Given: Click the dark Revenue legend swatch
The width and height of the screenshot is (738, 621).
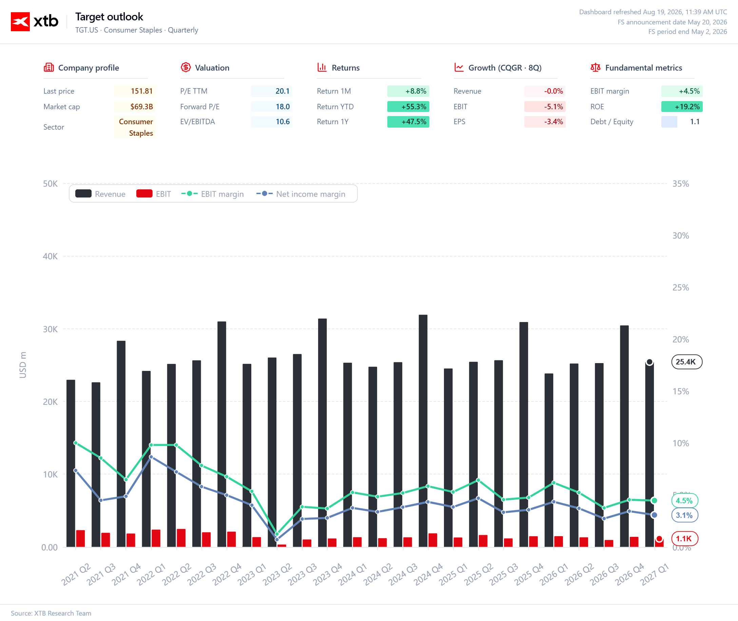Looking at the screenshot, I should pyautogui.click(x=83, y=194).
